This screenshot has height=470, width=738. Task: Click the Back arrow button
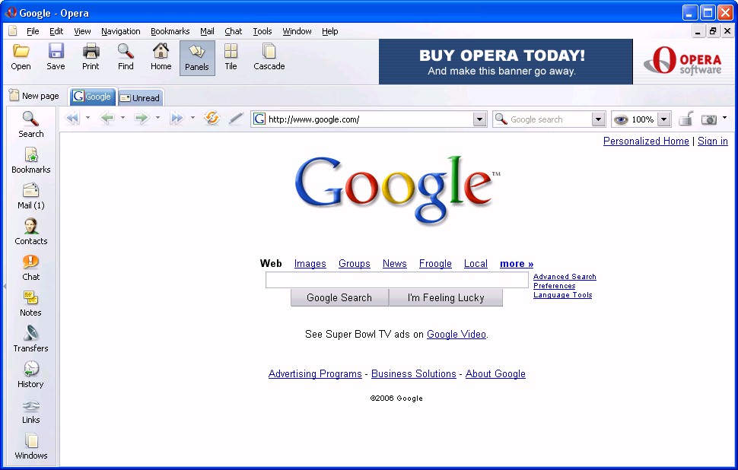[107, 118]
